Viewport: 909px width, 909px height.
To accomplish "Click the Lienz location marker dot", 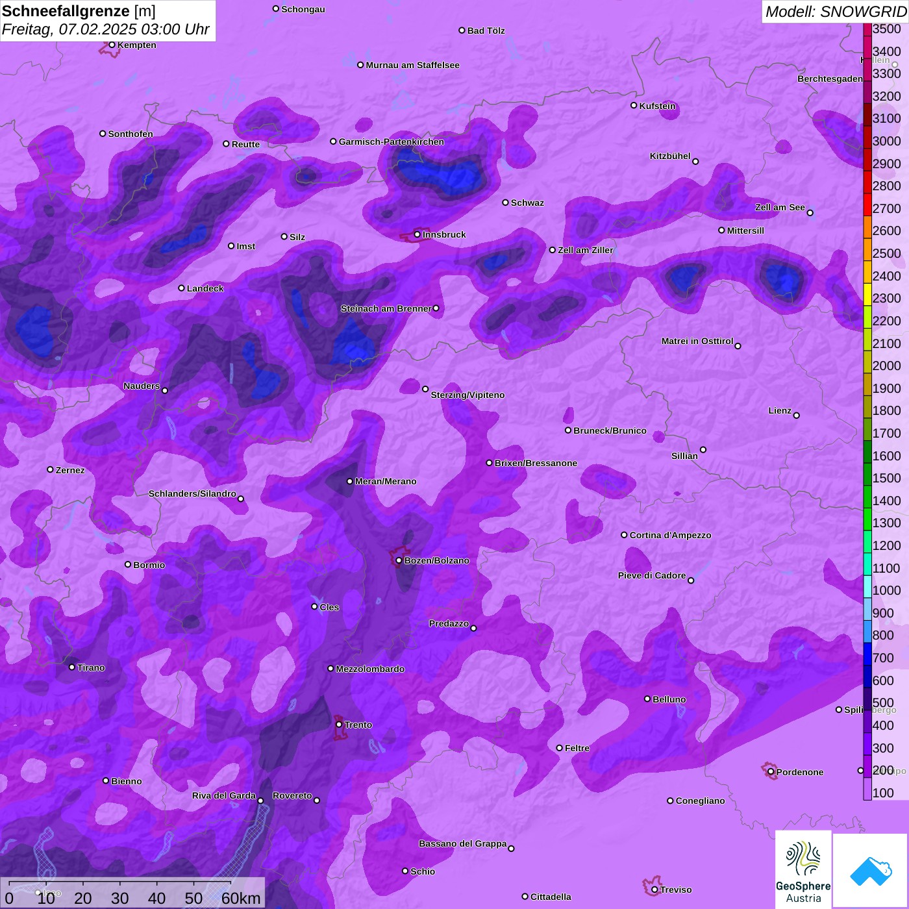I will pyautogui.click(x=797, y=416).
